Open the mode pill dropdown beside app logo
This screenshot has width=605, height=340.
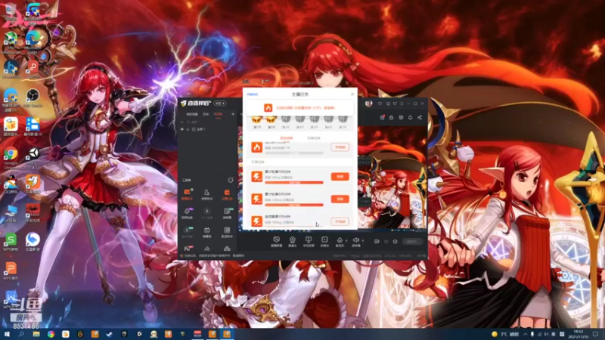tap(220, 104)
